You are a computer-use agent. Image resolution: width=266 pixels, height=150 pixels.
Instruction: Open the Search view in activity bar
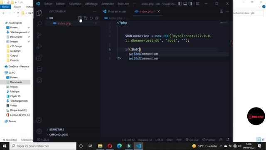point(39,24)
